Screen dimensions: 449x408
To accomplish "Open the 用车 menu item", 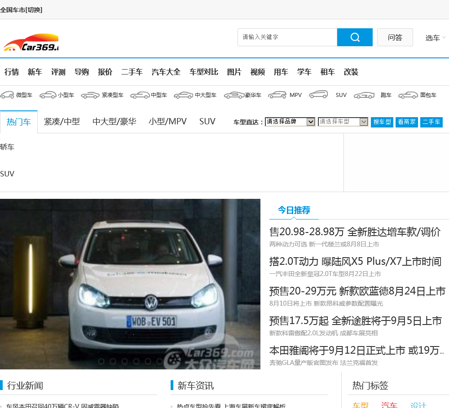I will pos(281,72).
